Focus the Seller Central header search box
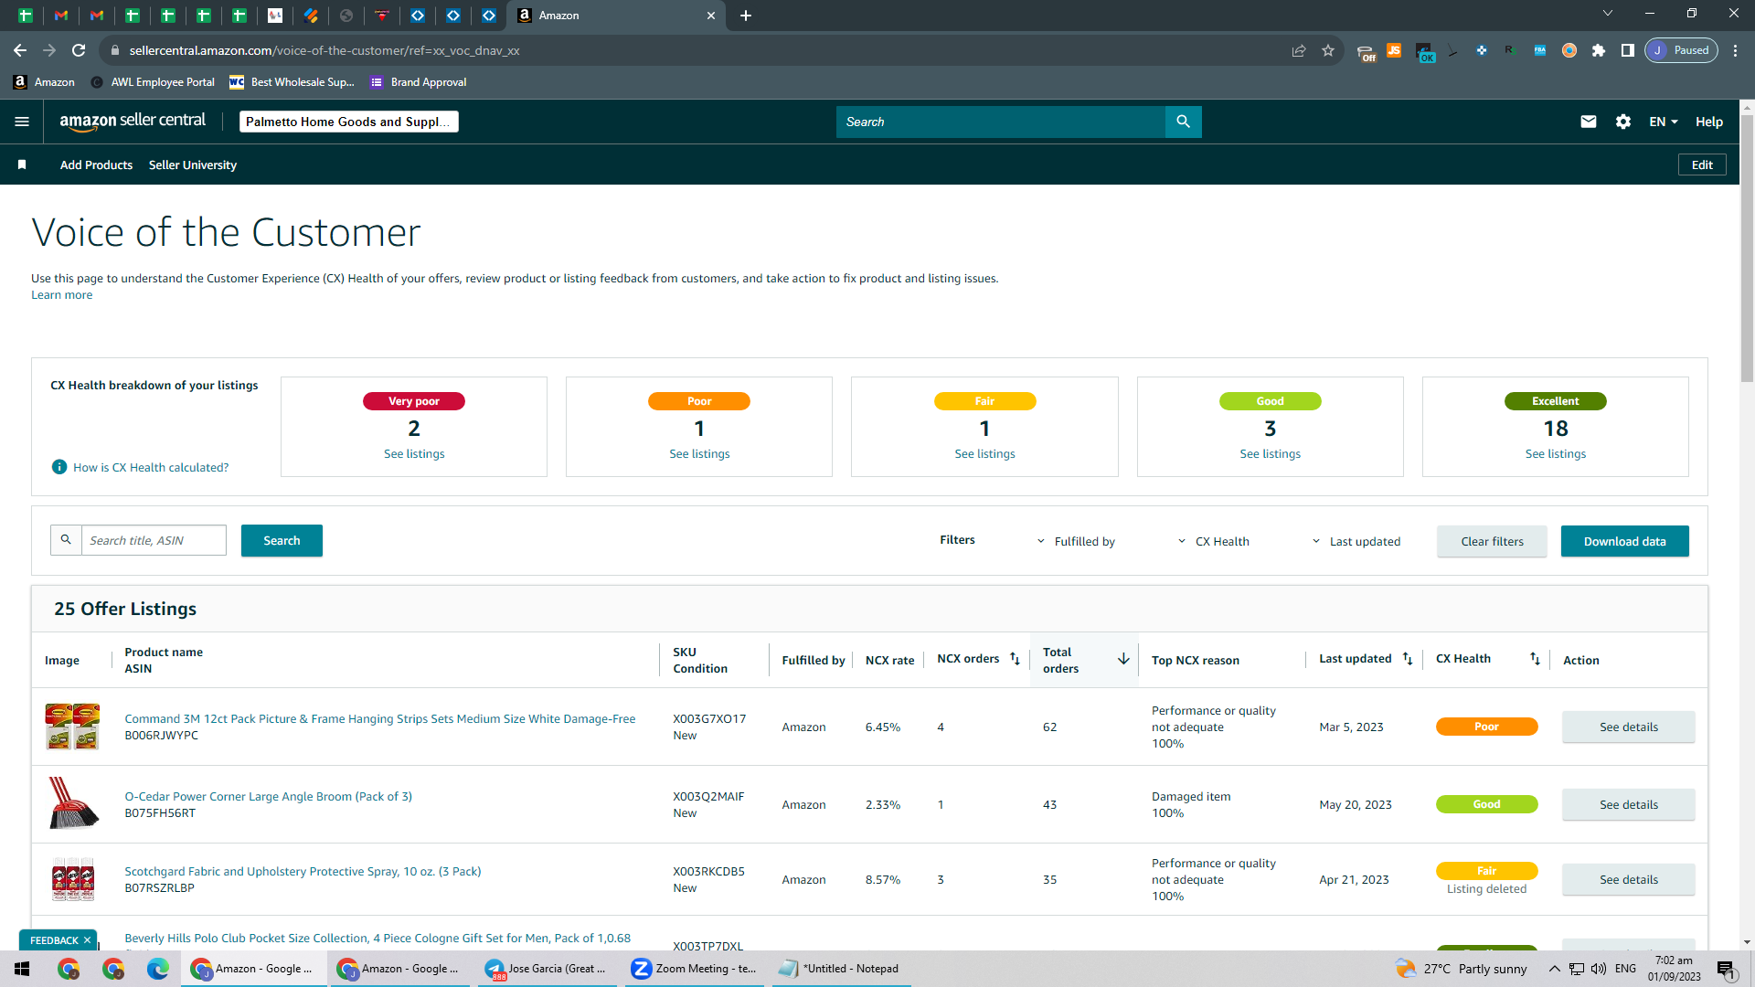1755x987 pixels. coord(1000,122)
